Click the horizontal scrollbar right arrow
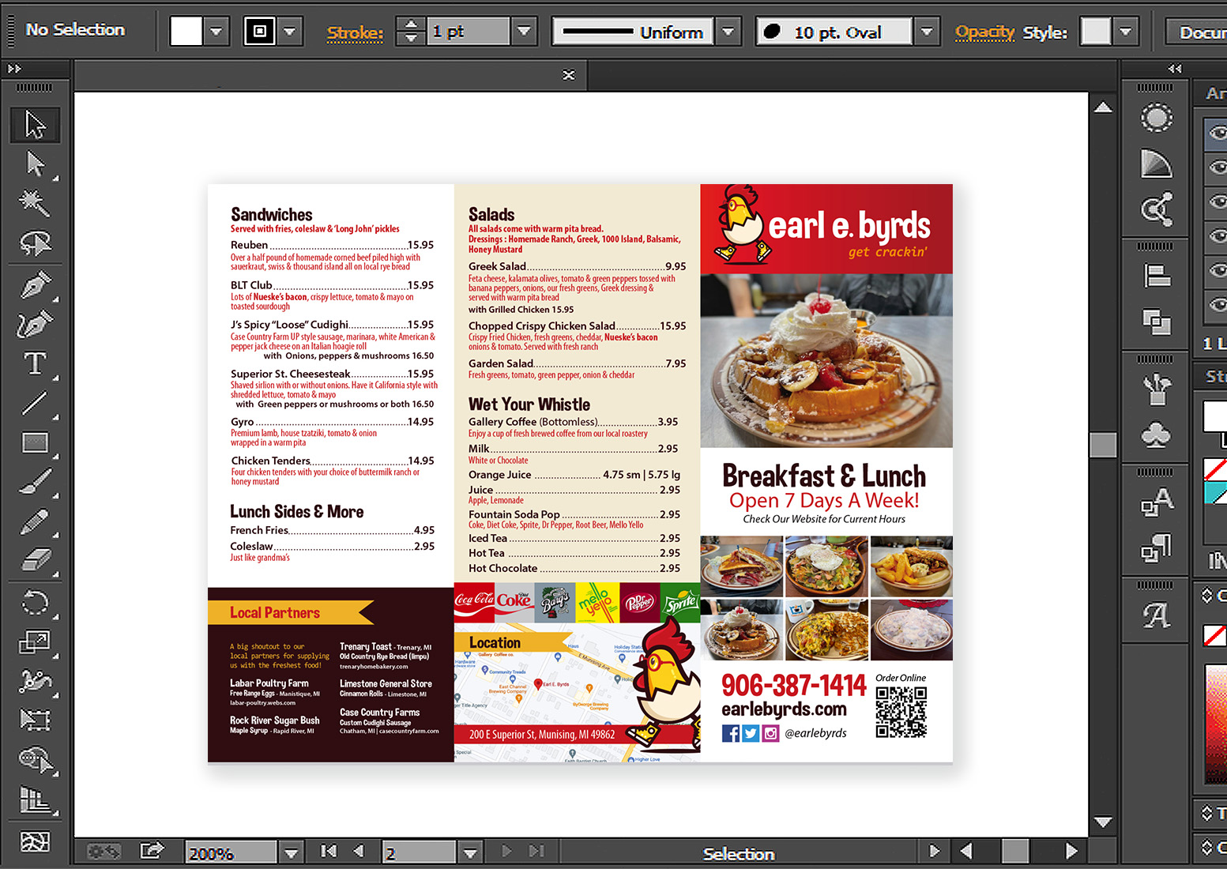This screenshot has width=1227, height=869. [x=1071, y=851]
